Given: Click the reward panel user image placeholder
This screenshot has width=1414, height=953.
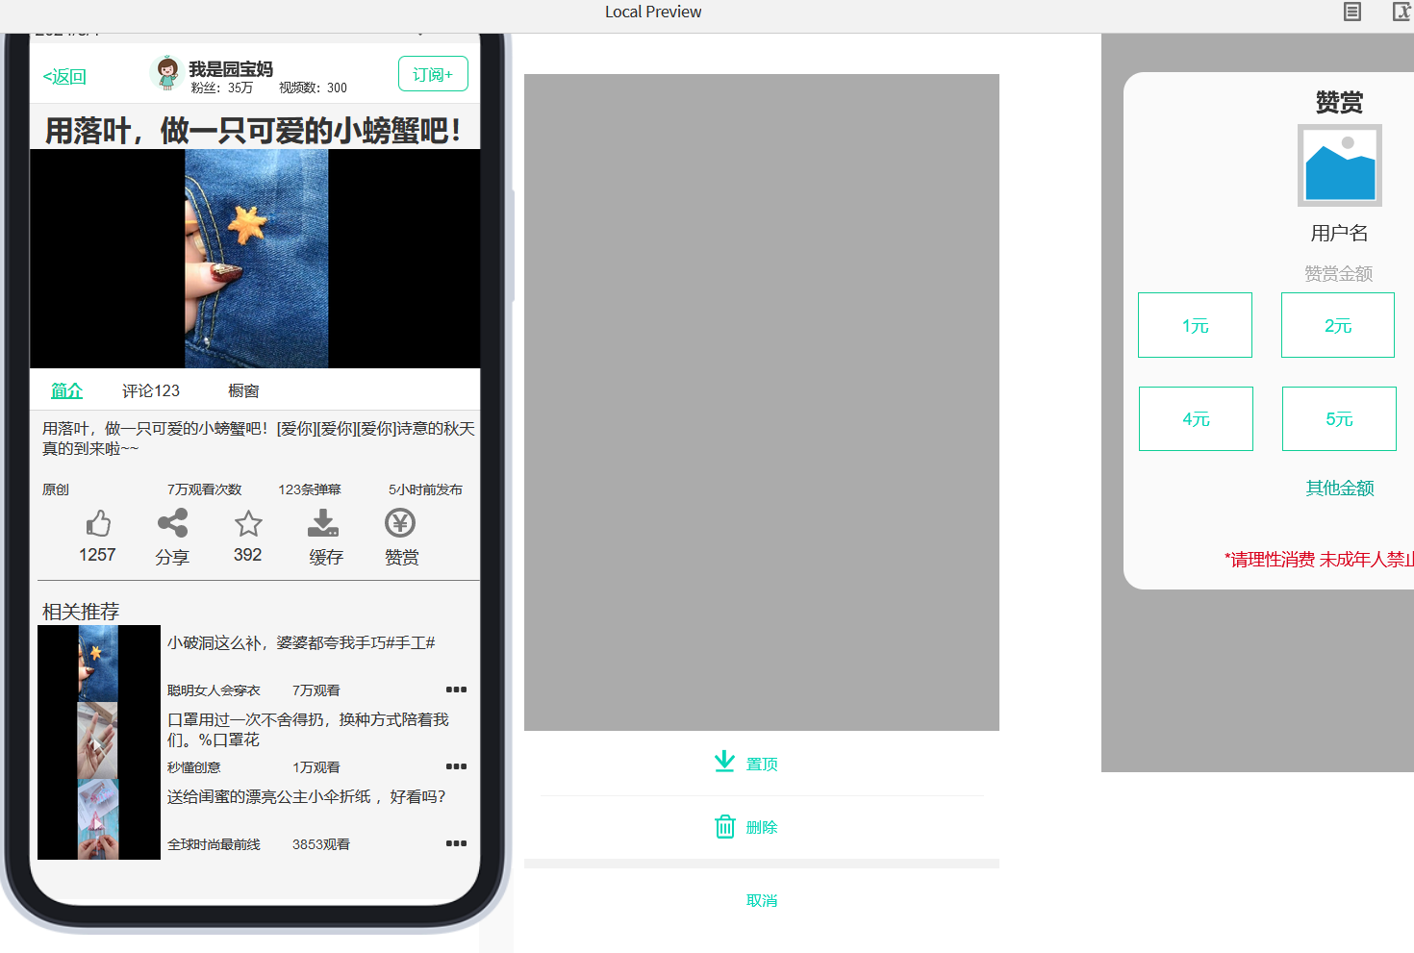Looking at the screenshot, I should tap(1339, 165).
